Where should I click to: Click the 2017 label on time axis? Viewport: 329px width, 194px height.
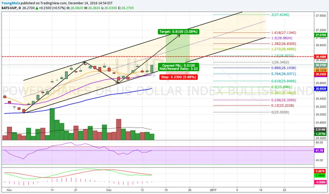tap(213, 190)
